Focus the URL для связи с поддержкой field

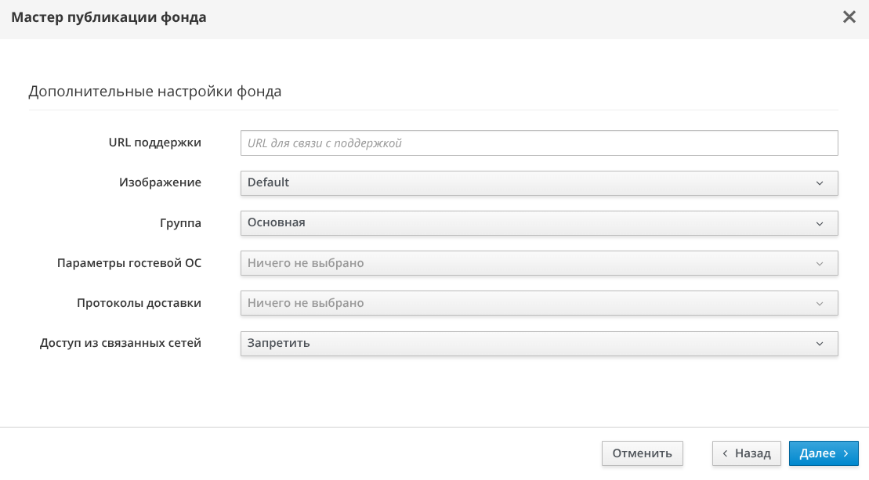point(538,143)
